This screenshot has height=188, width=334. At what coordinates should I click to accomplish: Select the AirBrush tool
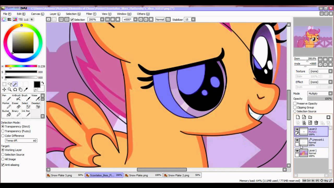click(x=16, y=98)
